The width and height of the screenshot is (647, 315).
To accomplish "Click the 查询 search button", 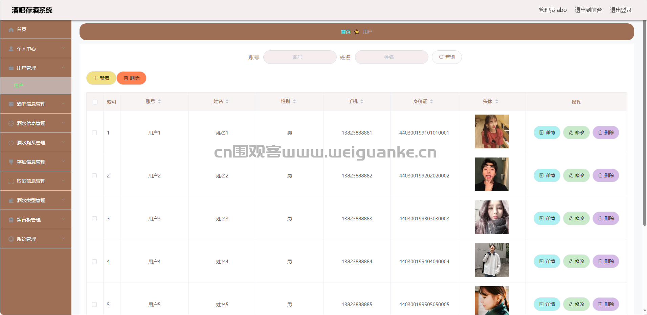I will coord(447,57).
